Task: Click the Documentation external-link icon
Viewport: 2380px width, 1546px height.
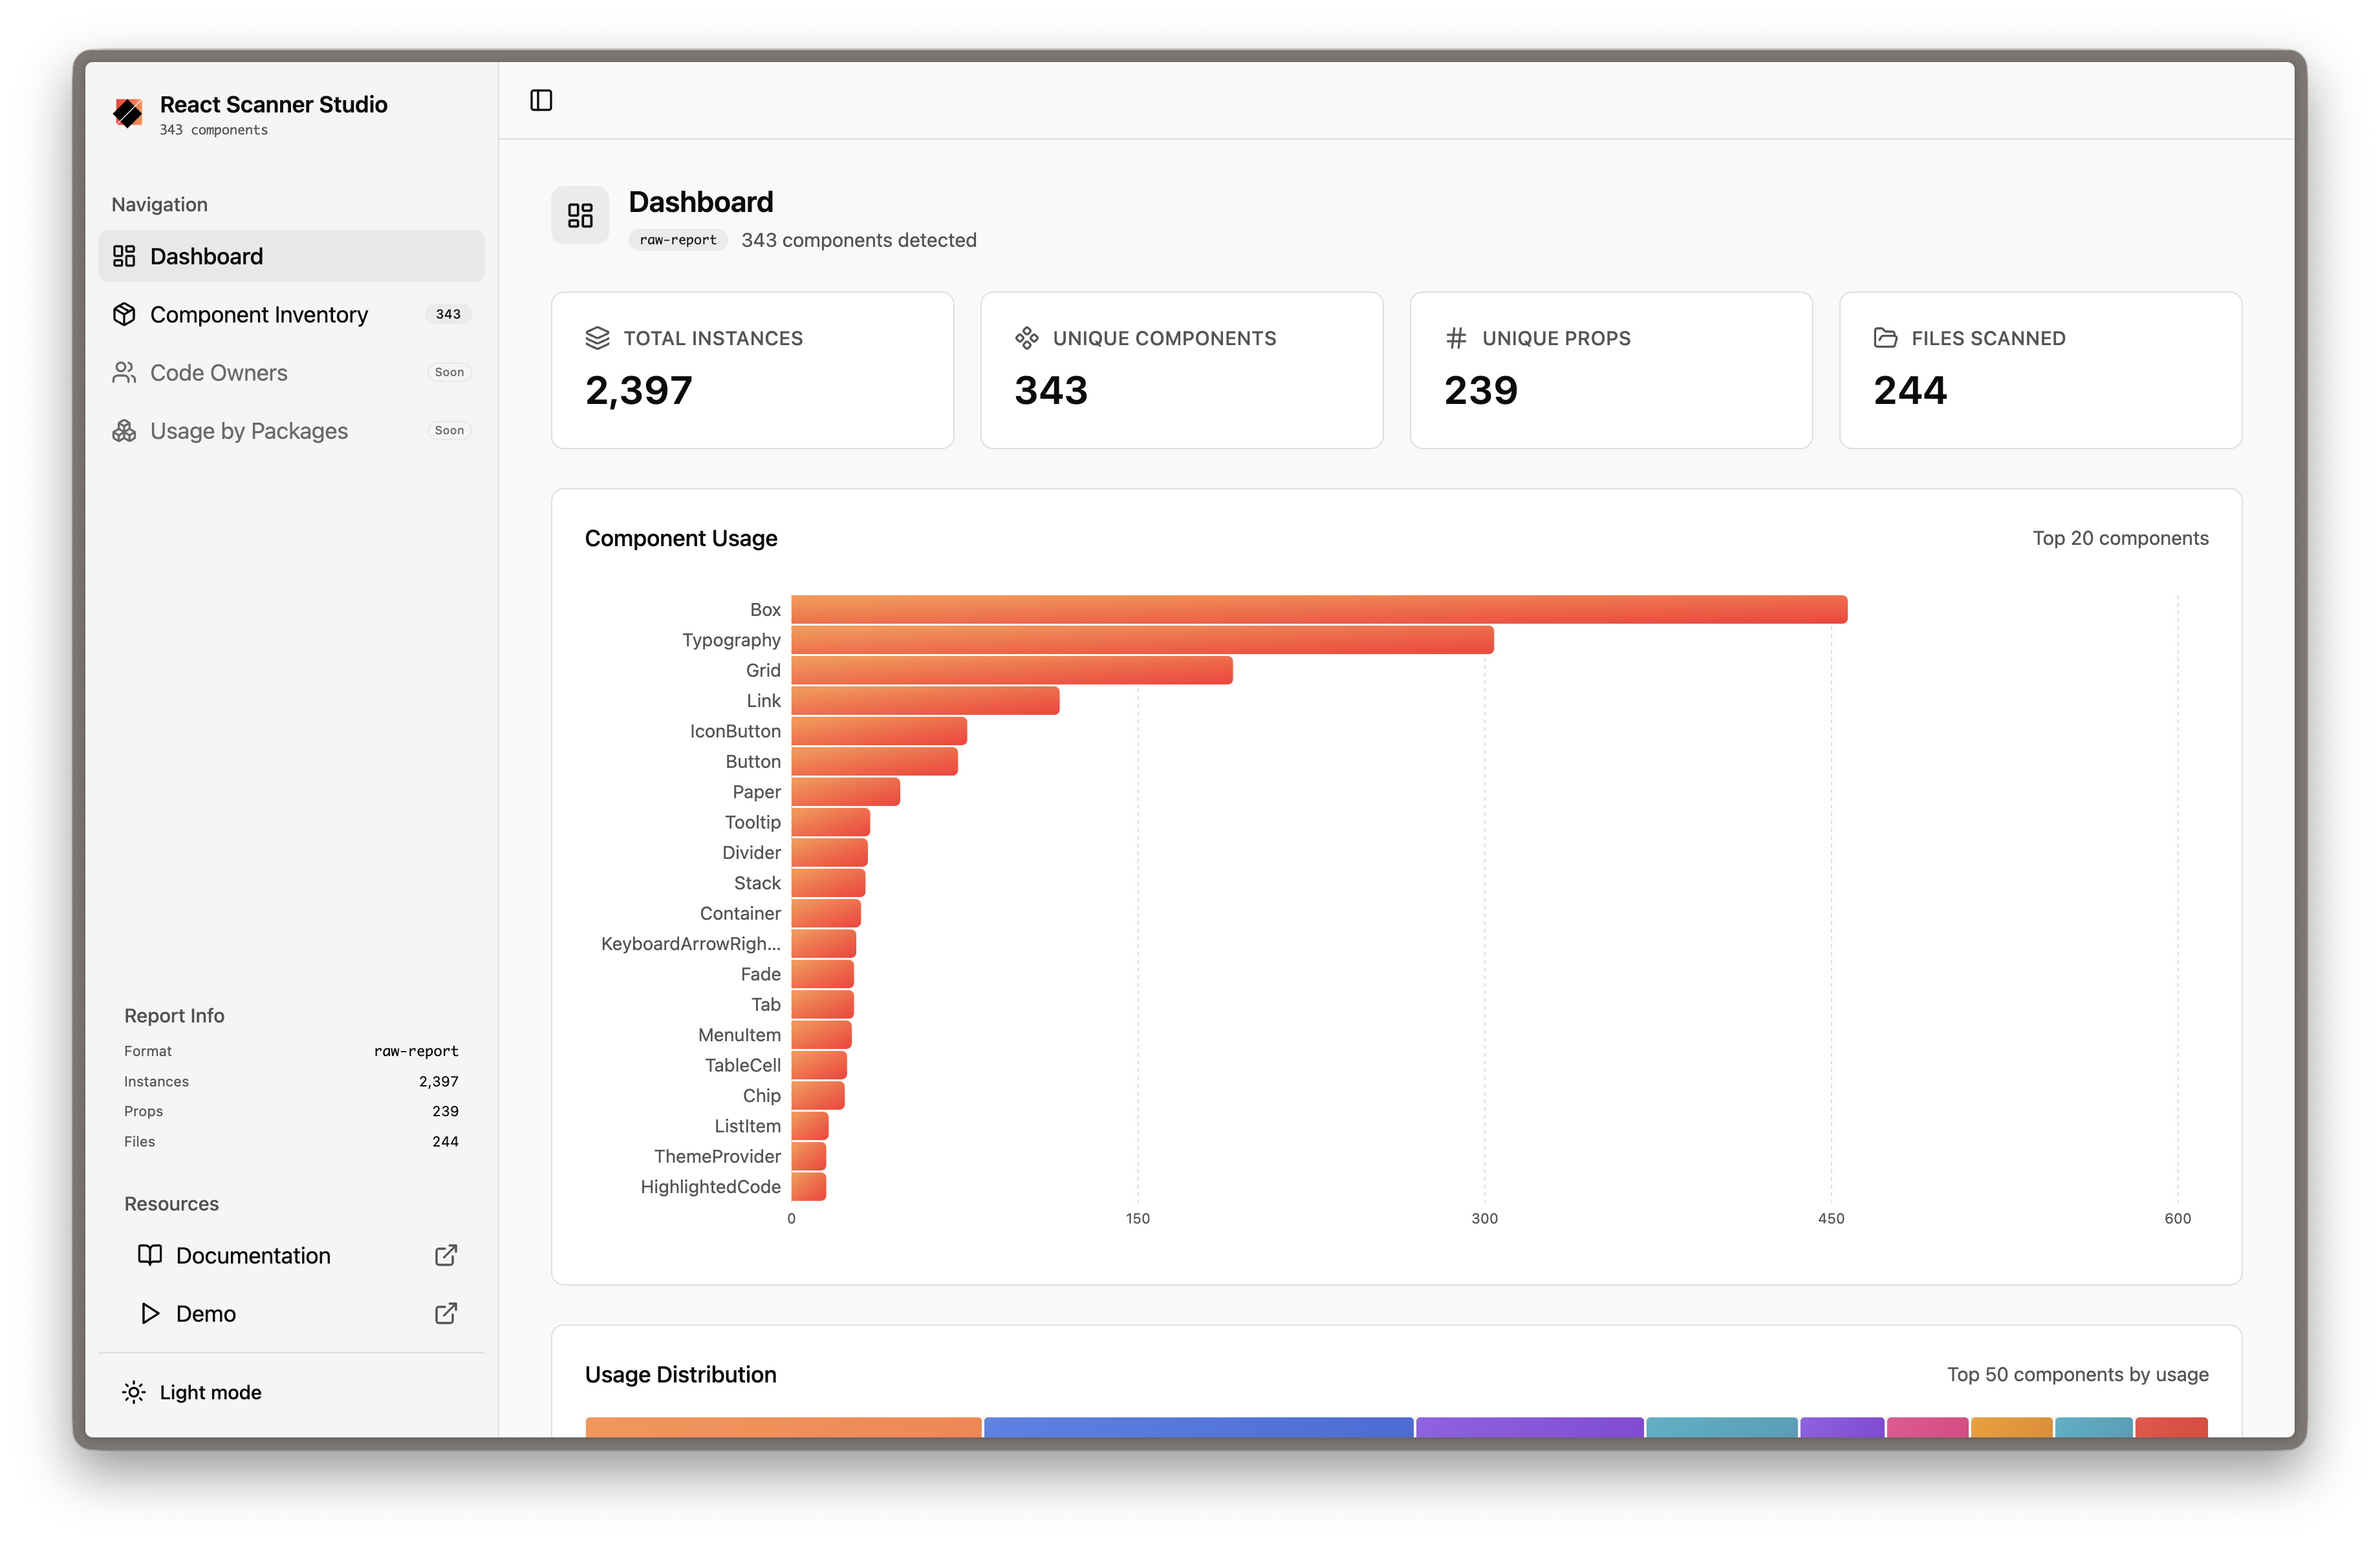Action: pos(446,1255)
